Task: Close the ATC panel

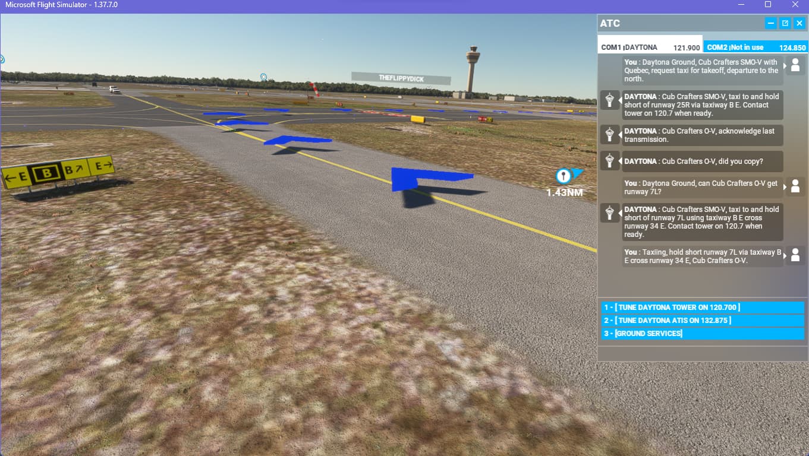Action: coord(799,23)
